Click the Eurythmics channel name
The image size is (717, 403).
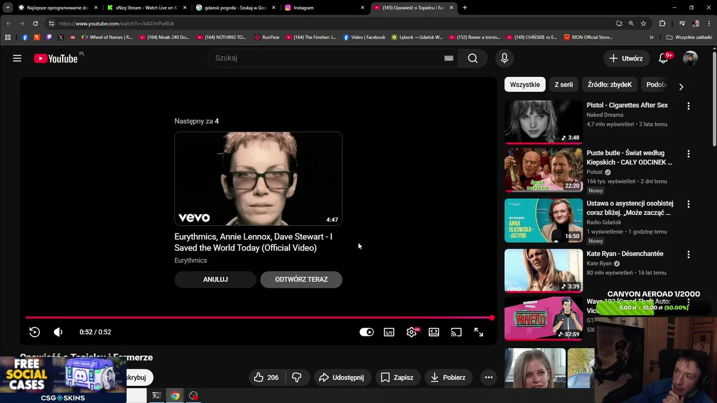[190, 260]
